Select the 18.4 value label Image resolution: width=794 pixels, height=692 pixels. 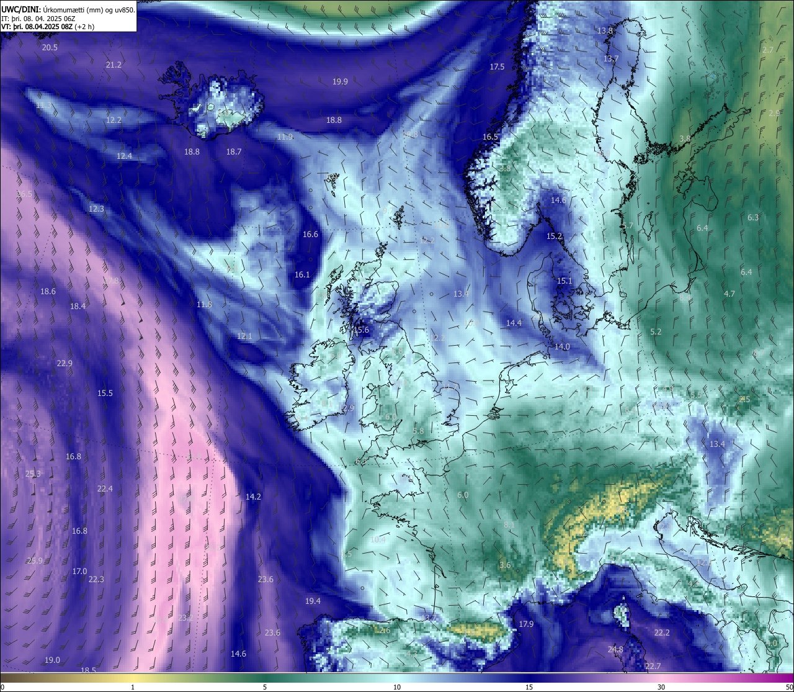78,306
